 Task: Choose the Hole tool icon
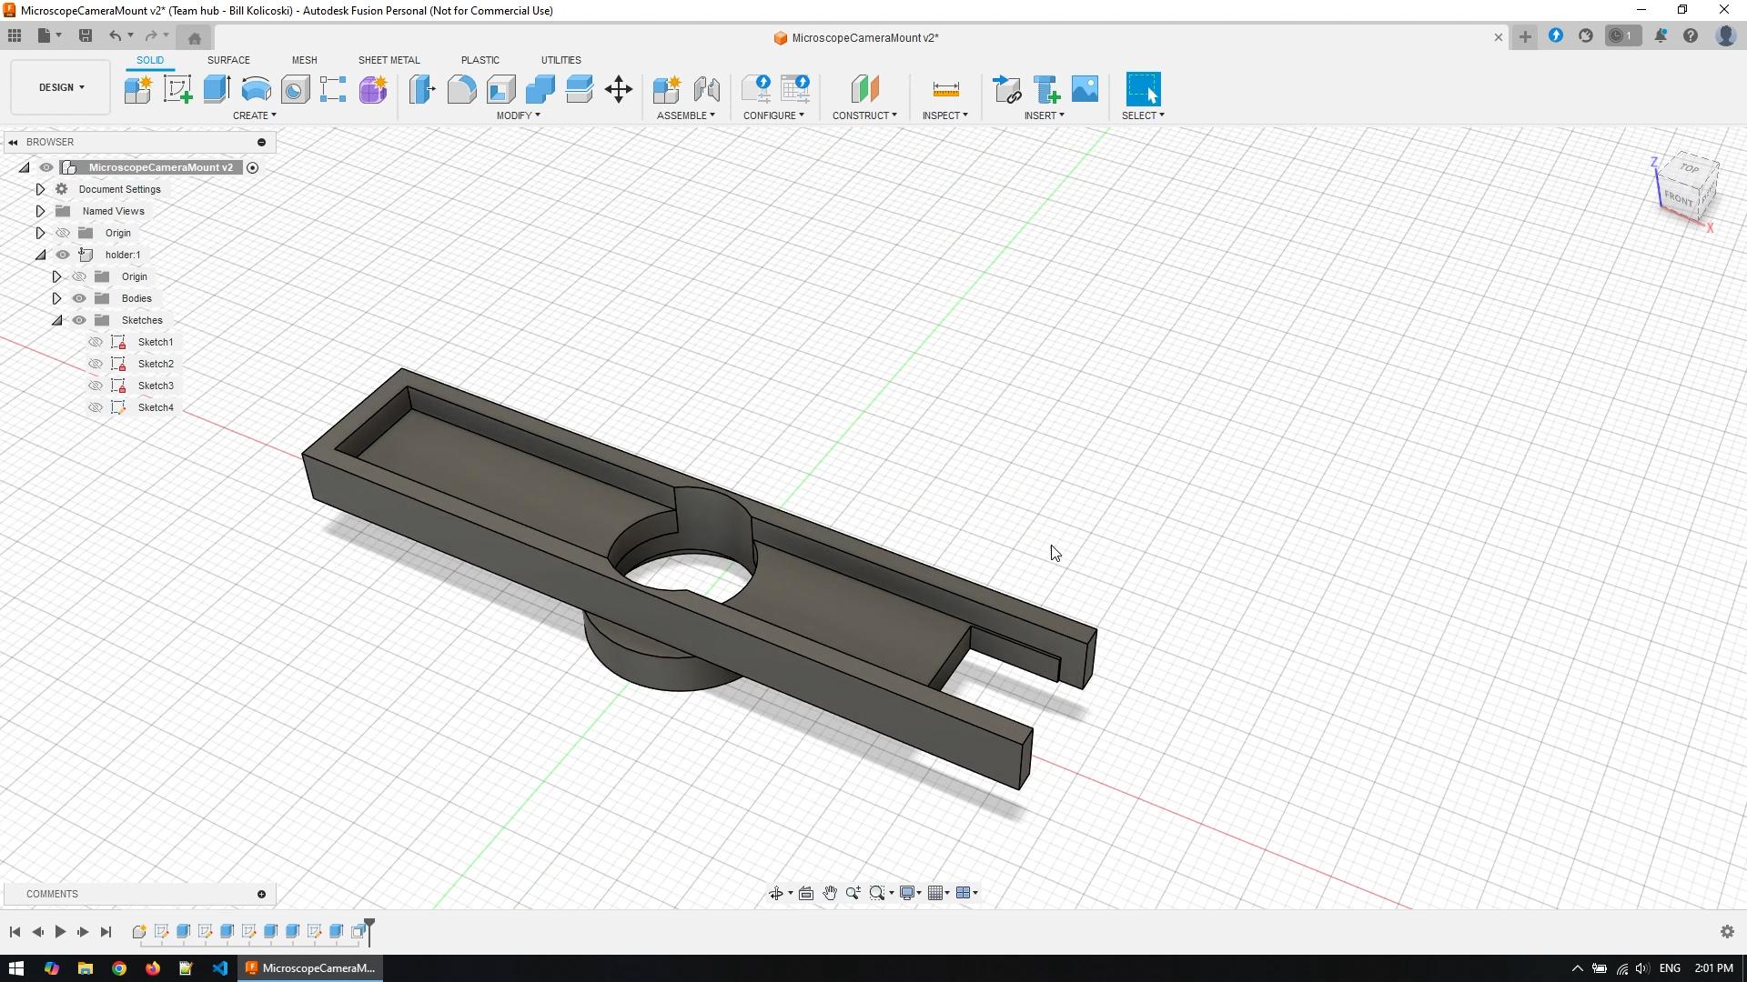click(295, 89)
